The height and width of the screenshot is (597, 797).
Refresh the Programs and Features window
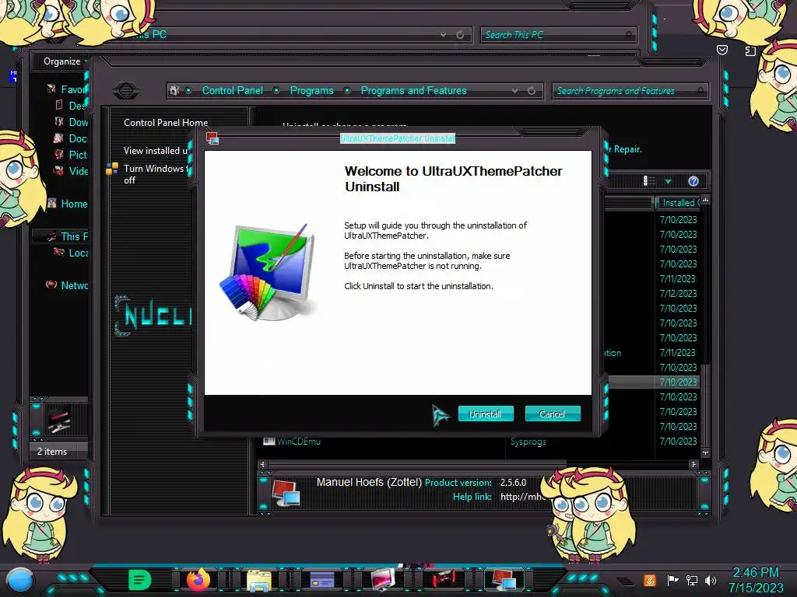pyautogui.click(x=532, y=90)
